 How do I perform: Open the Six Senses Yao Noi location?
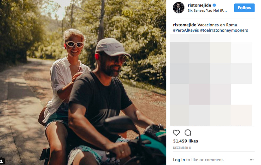click(207, 11)
